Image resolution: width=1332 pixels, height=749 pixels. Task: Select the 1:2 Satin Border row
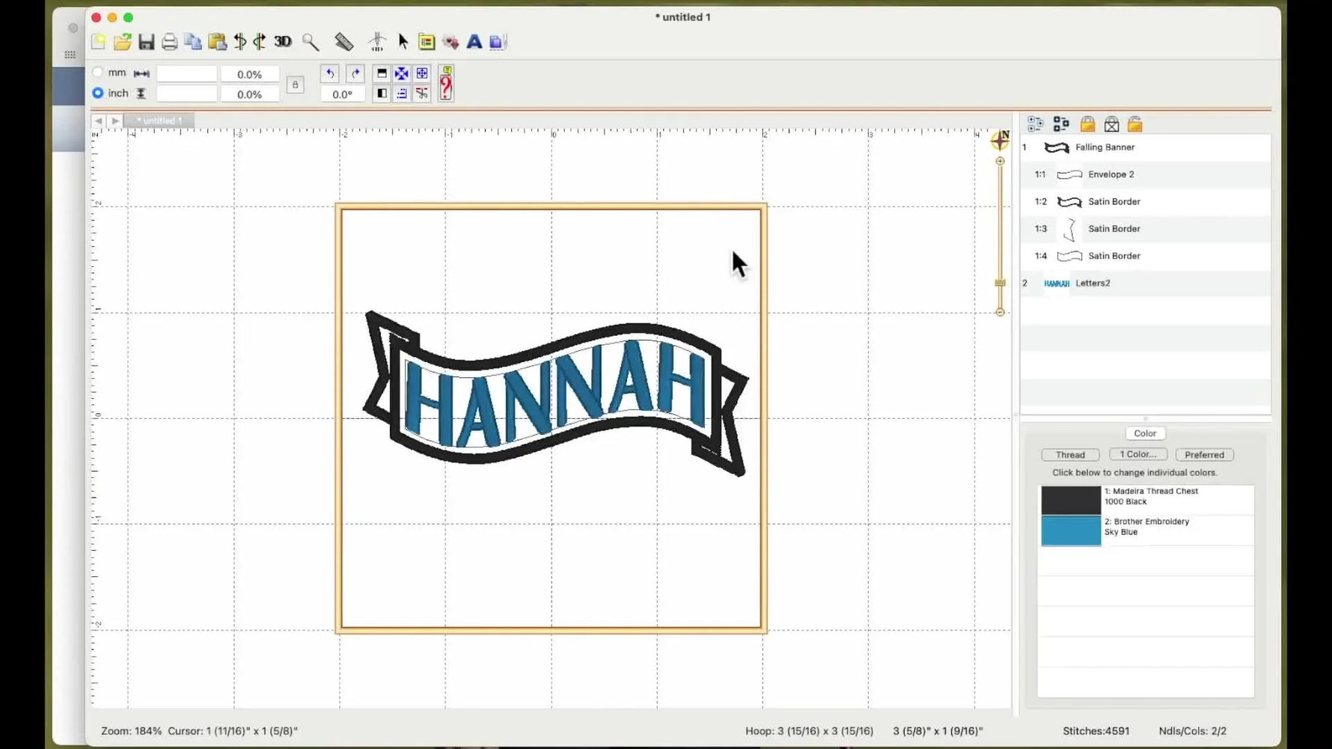tap(1146, 201)
